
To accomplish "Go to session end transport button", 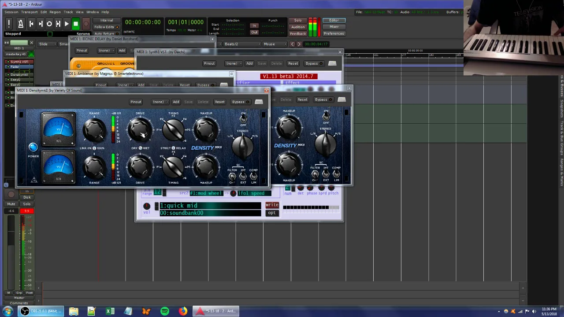I will (x=40, y=24).
